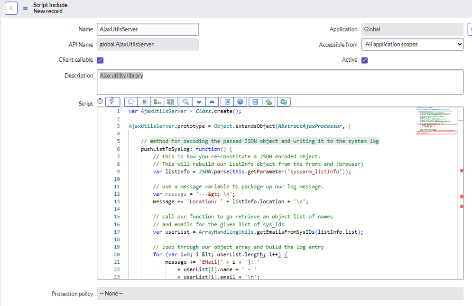Click the topmost red error marker in overview ruler

pos(462,171)
